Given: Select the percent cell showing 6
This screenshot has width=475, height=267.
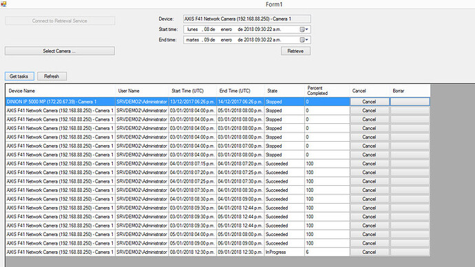Looking at the screenshot, I should 327,252.
